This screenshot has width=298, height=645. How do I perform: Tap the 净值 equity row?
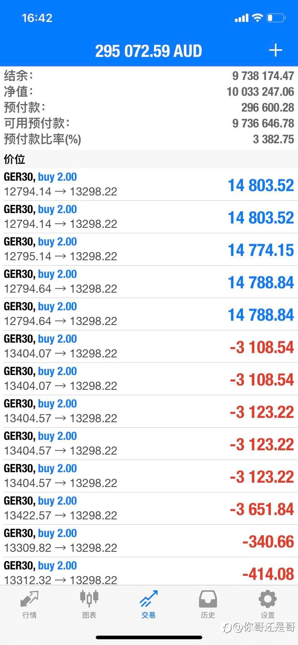(149, 91)
